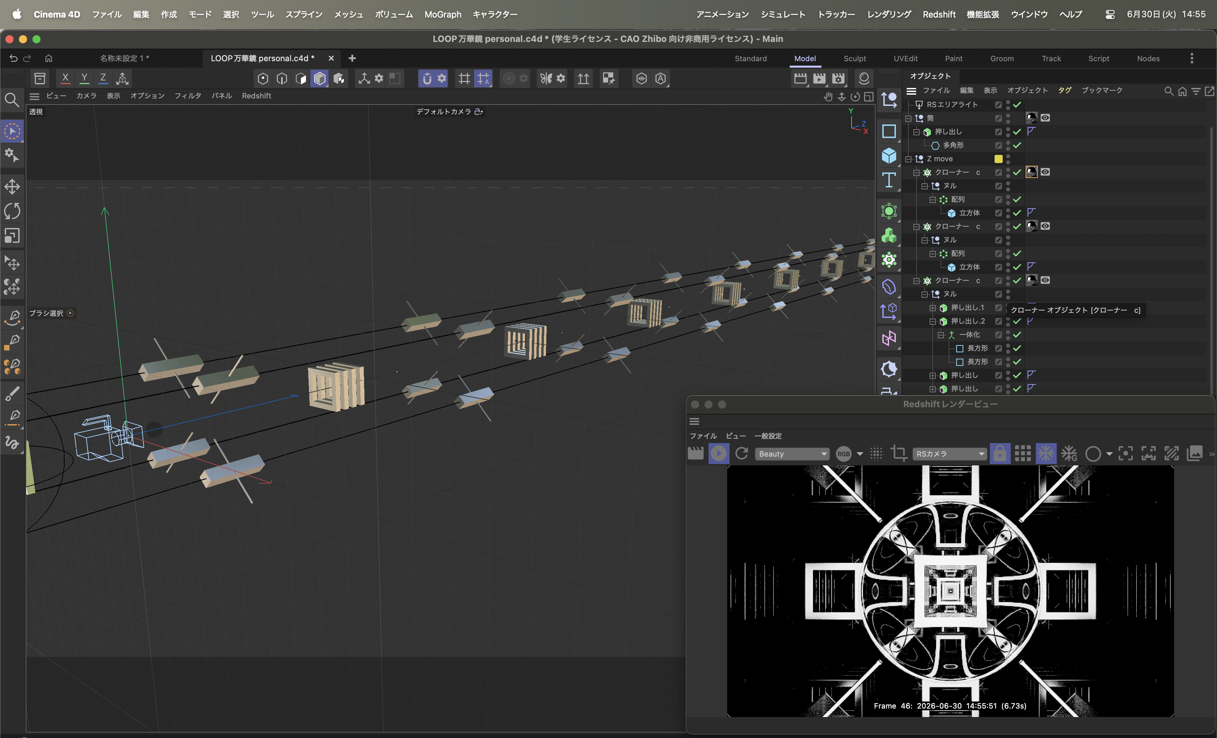Select the Scale tool in left toolbar

pos(12,236)
